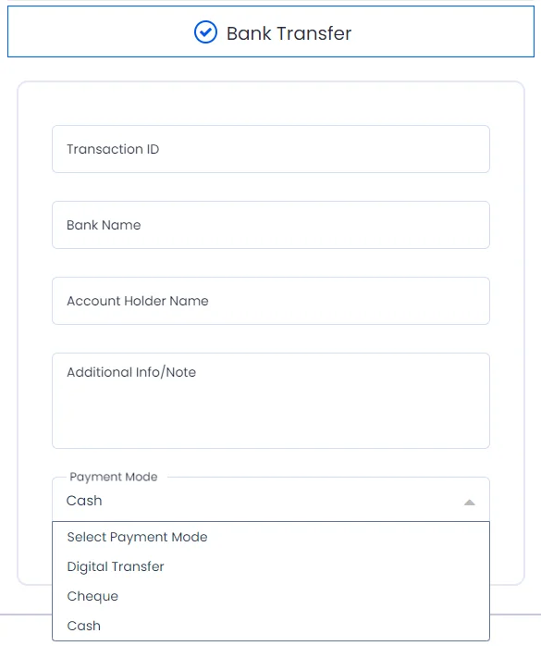The width and height of the screenshot is (541, 646).
Task: Click the Payment Mode floating label
Action: [x=114, y=477]
